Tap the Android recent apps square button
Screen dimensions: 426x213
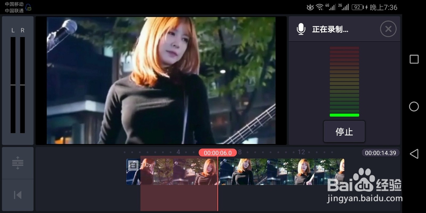click(x=414, y=59)
